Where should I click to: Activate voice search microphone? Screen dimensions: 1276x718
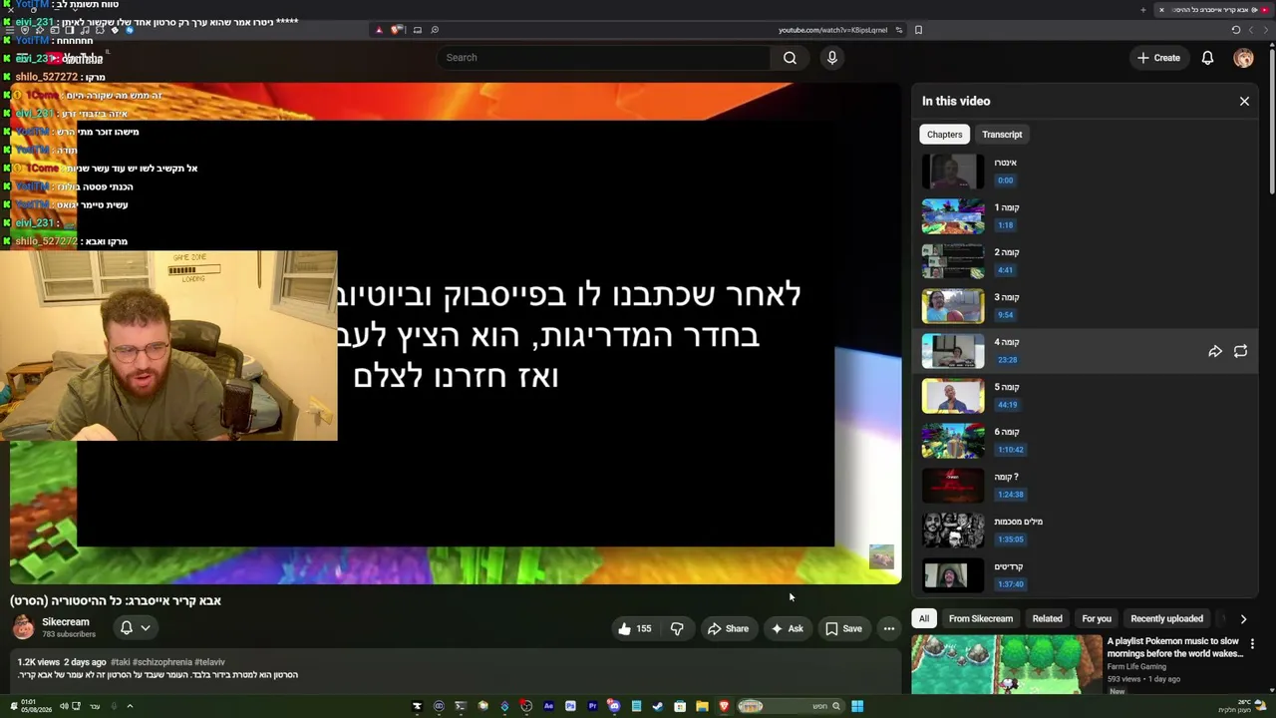click(832, 58)
